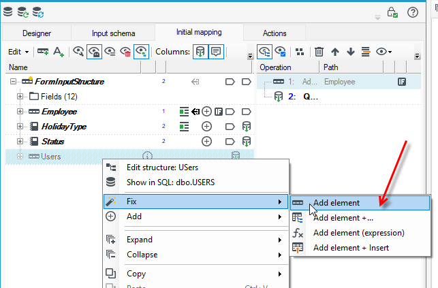
Task: Click the lock with green check icon
Action: [x=392, y=12]
